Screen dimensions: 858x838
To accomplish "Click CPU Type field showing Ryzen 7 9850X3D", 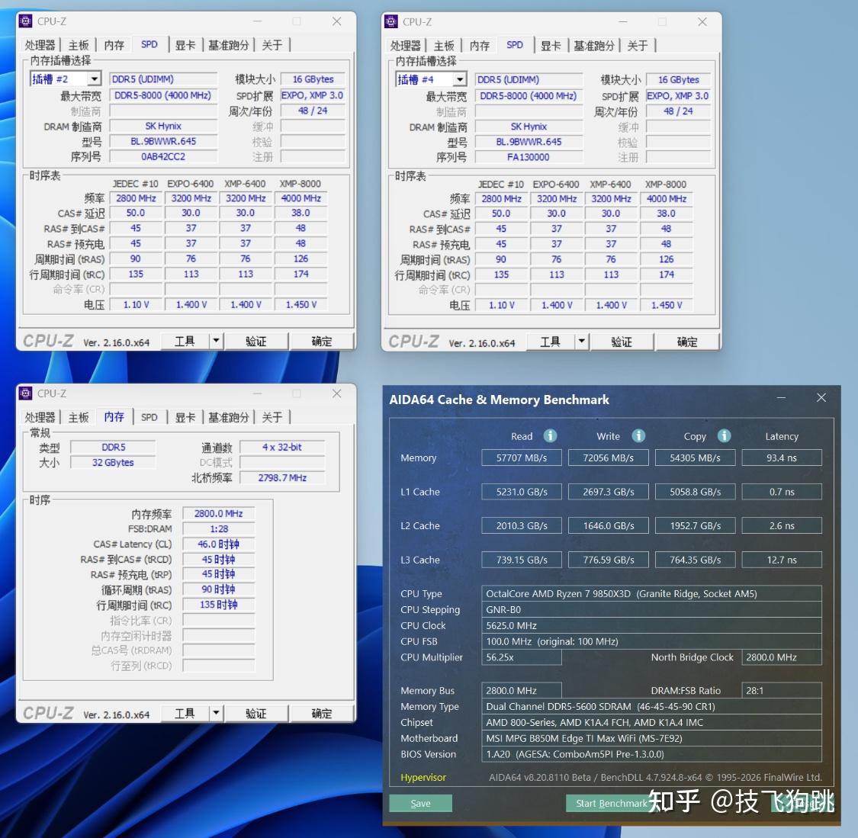I will coord(651,593).
